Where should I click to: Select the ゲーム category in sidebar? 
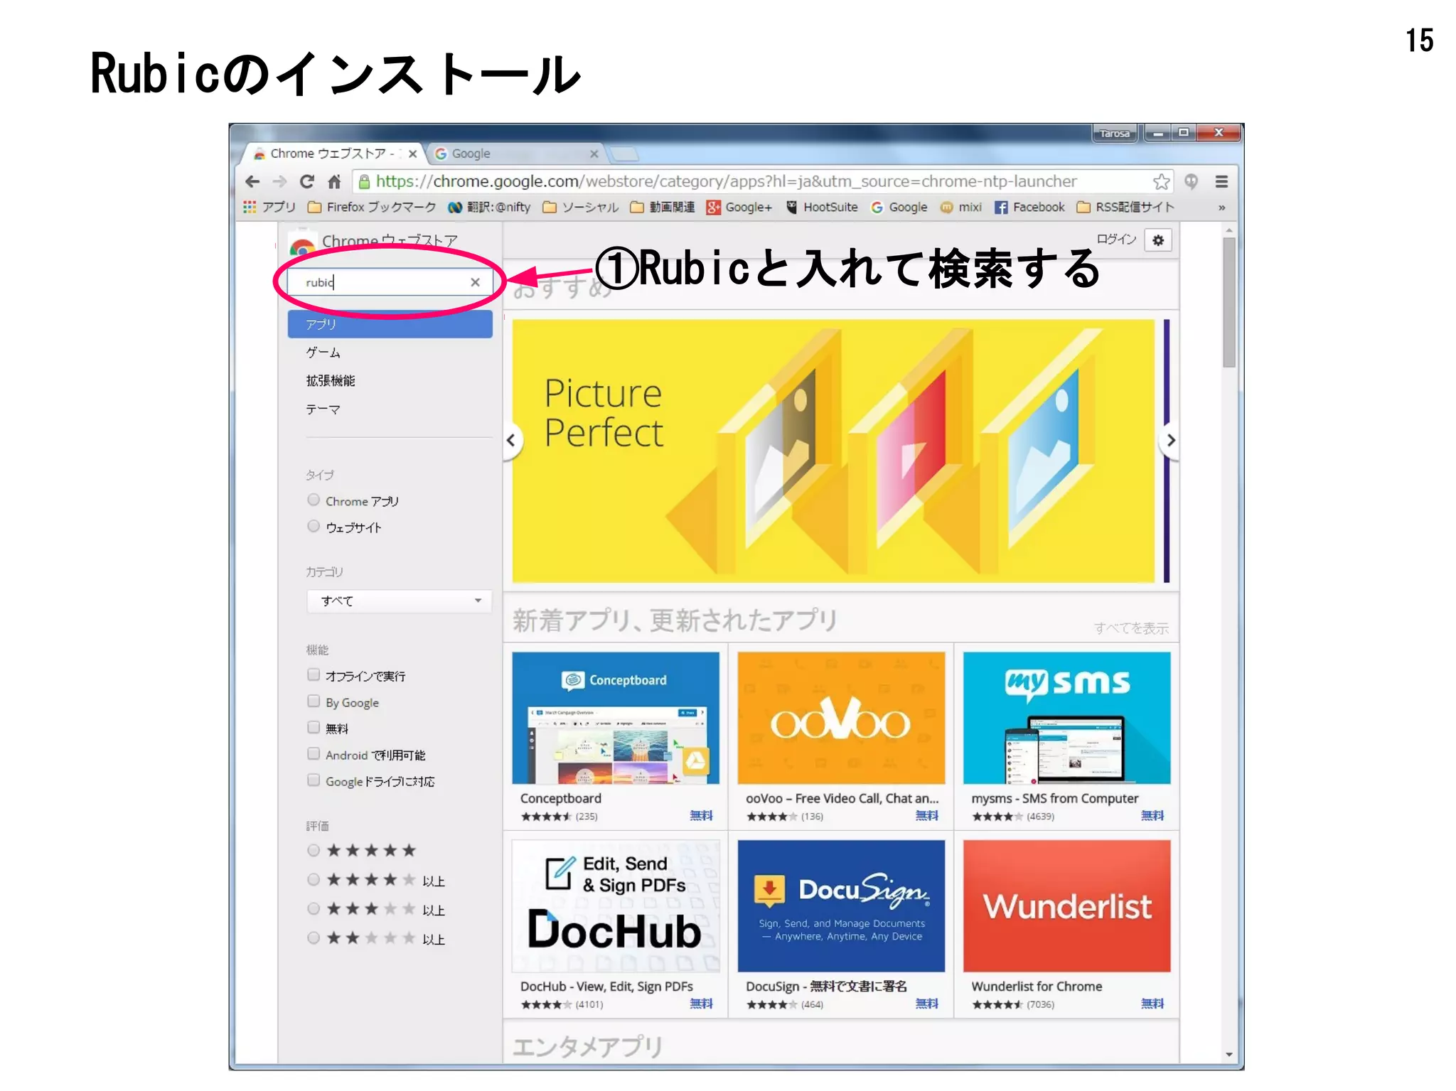pyautogui.click(x=323, y=353)
